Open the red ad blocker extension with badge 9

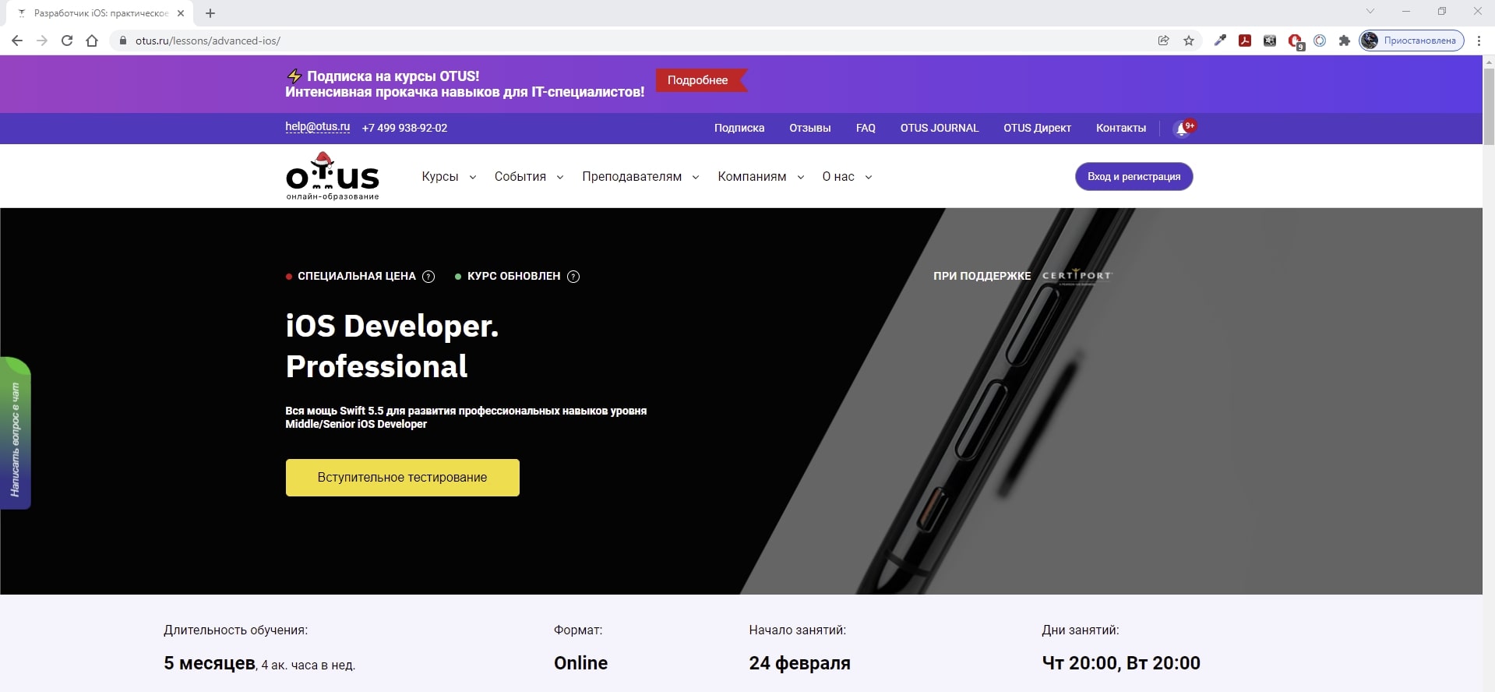click(x=1295, y=41)
